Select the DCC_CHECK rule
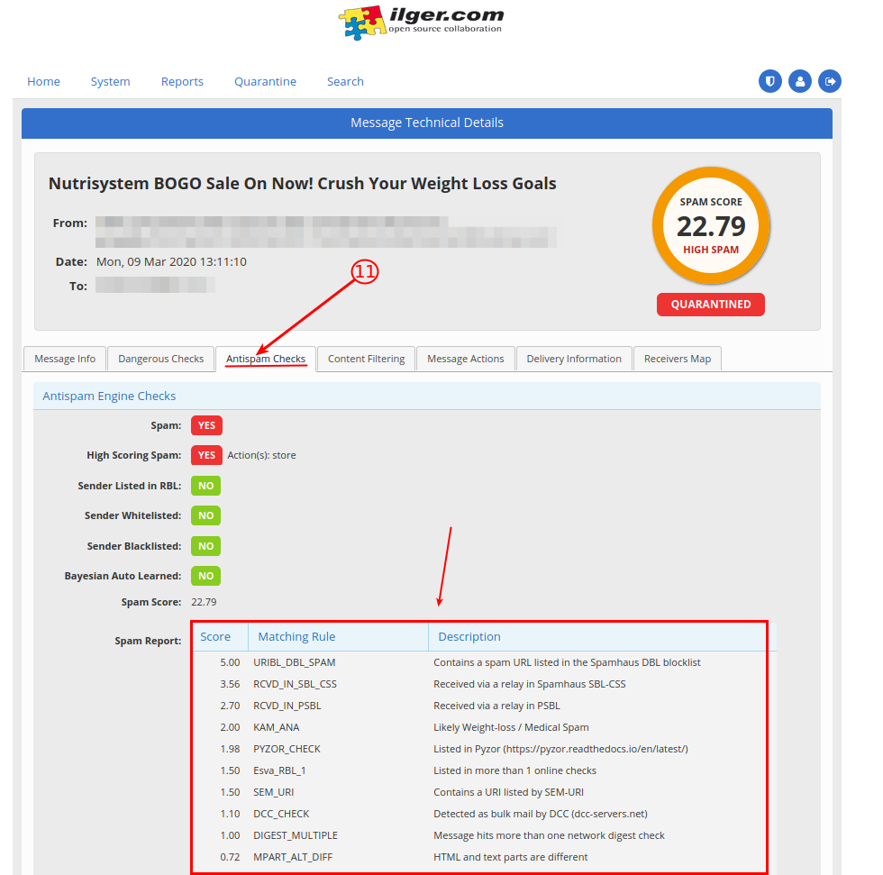 pyautogui.click(x=281, y=815)
